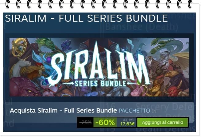201x137 pixels.
Task: Click the crossed-out -25% discount label
Action: click(x=85, y=123)
